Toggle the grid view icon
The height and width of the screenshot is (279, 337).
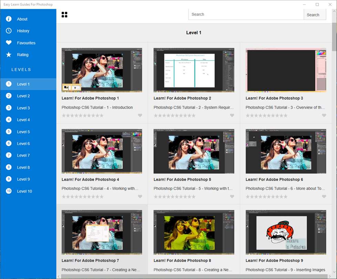pos(64,14)
